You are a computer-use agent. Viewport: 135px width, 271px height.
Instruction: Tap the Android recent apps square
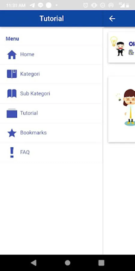[x=101, y=263]
